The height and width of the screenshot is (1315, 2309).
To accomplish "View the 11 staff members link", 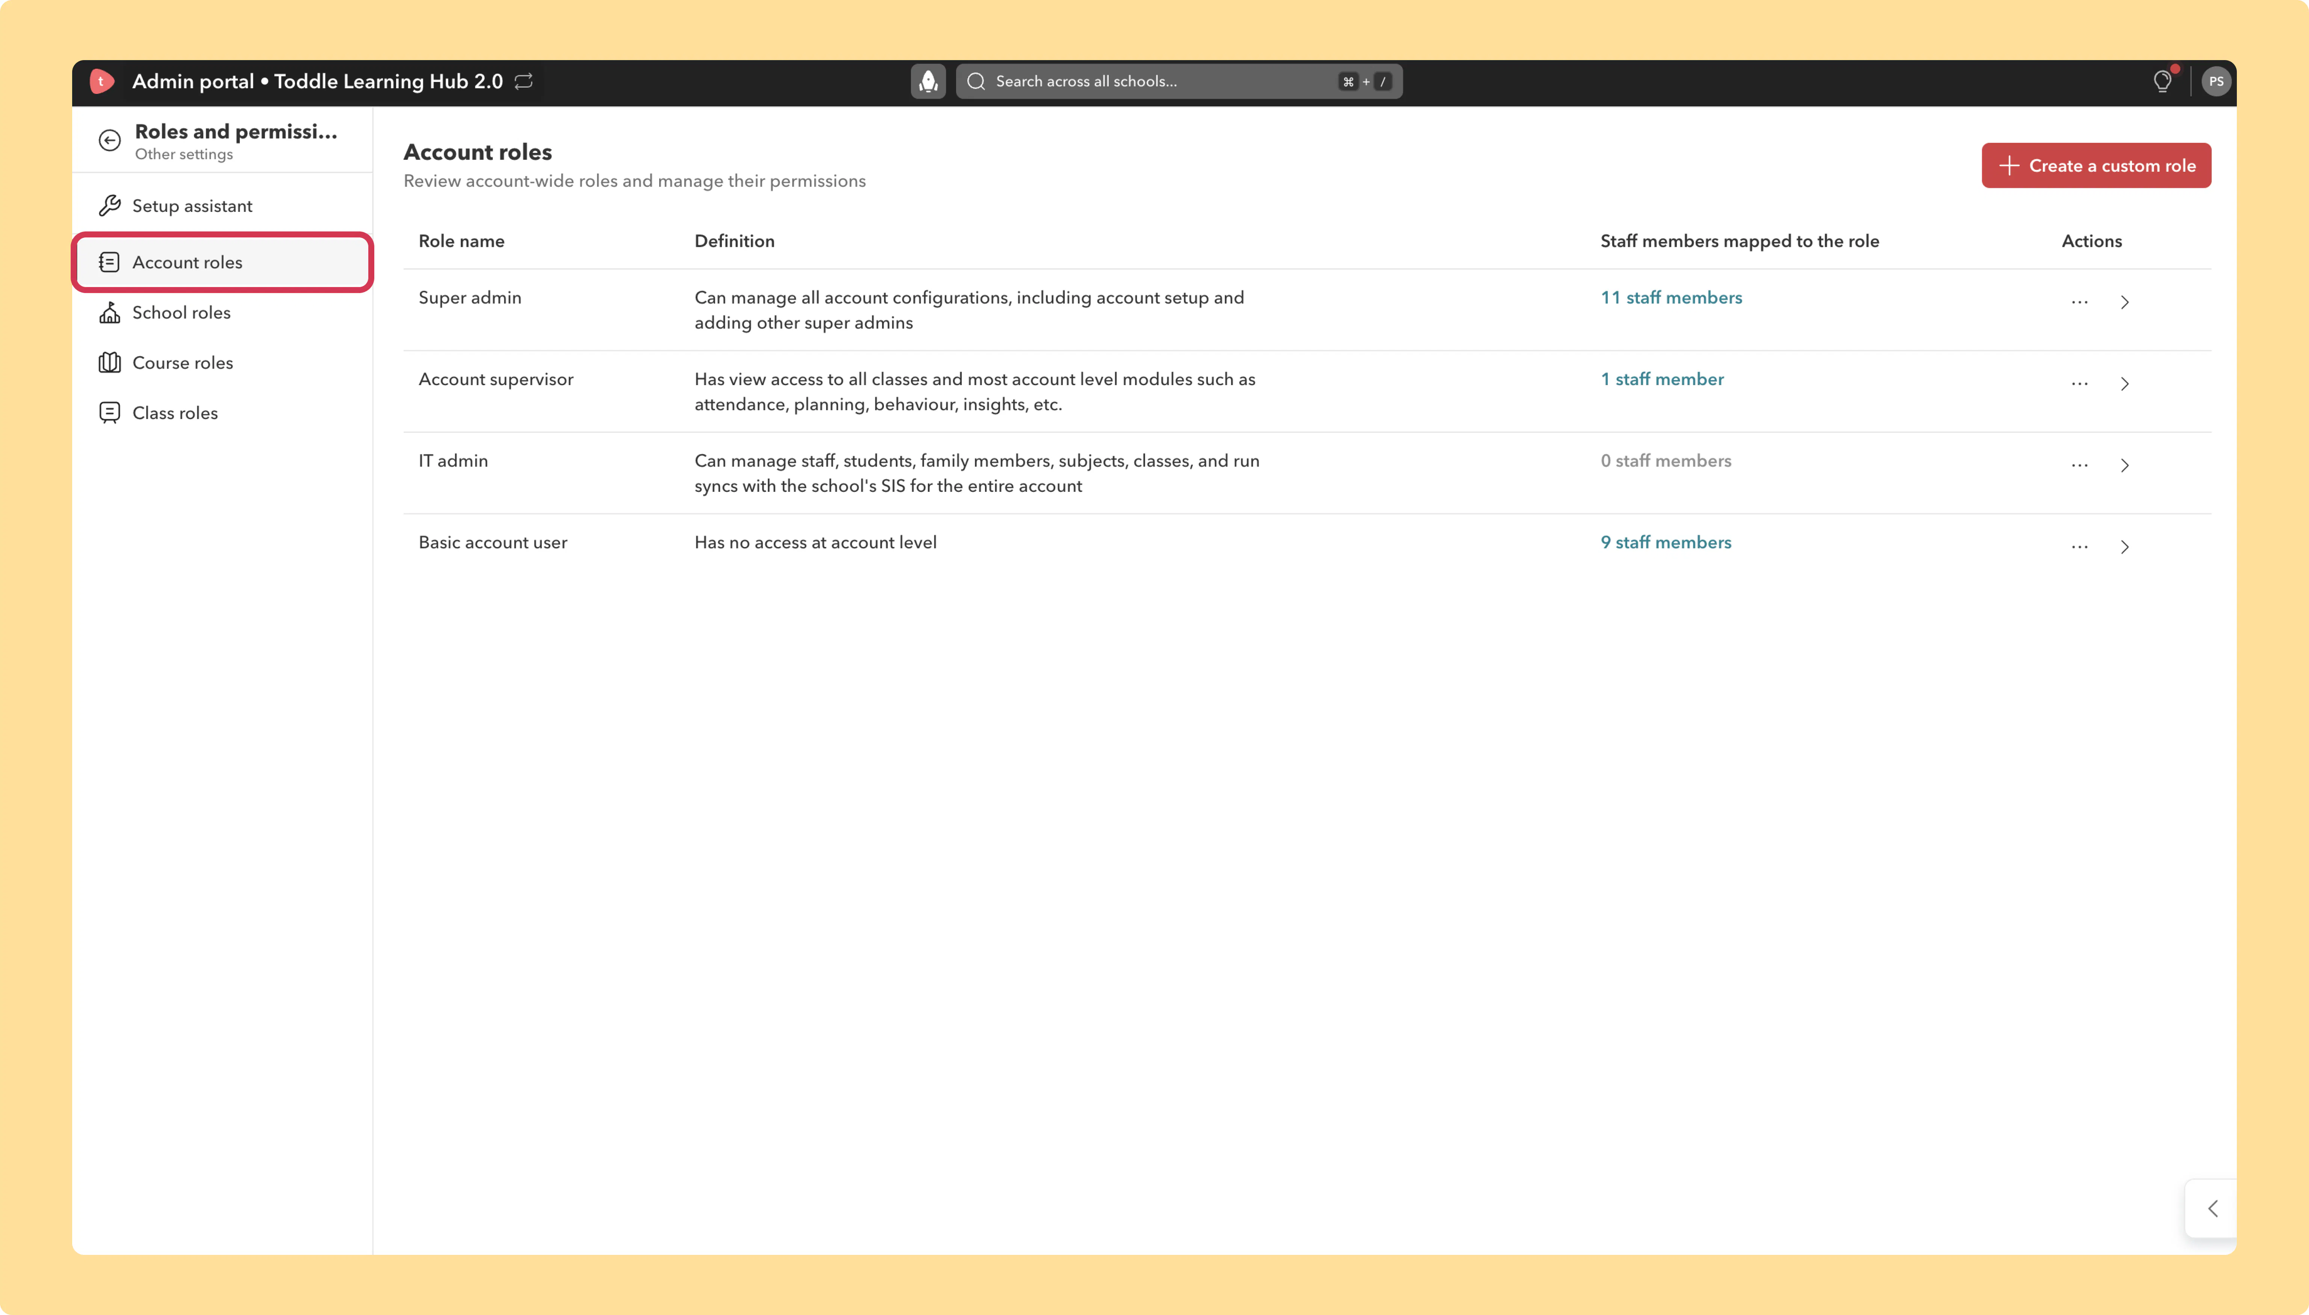I will pos(1671,297).
